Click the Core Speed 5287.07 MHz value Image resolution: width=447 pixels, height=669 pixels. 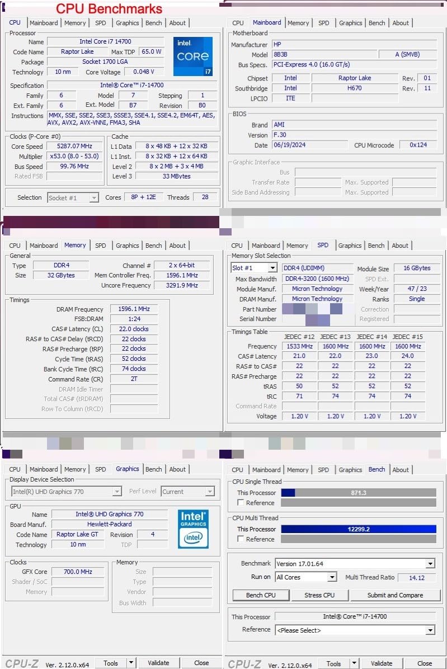pyautogui.click(x=74, y=147)
